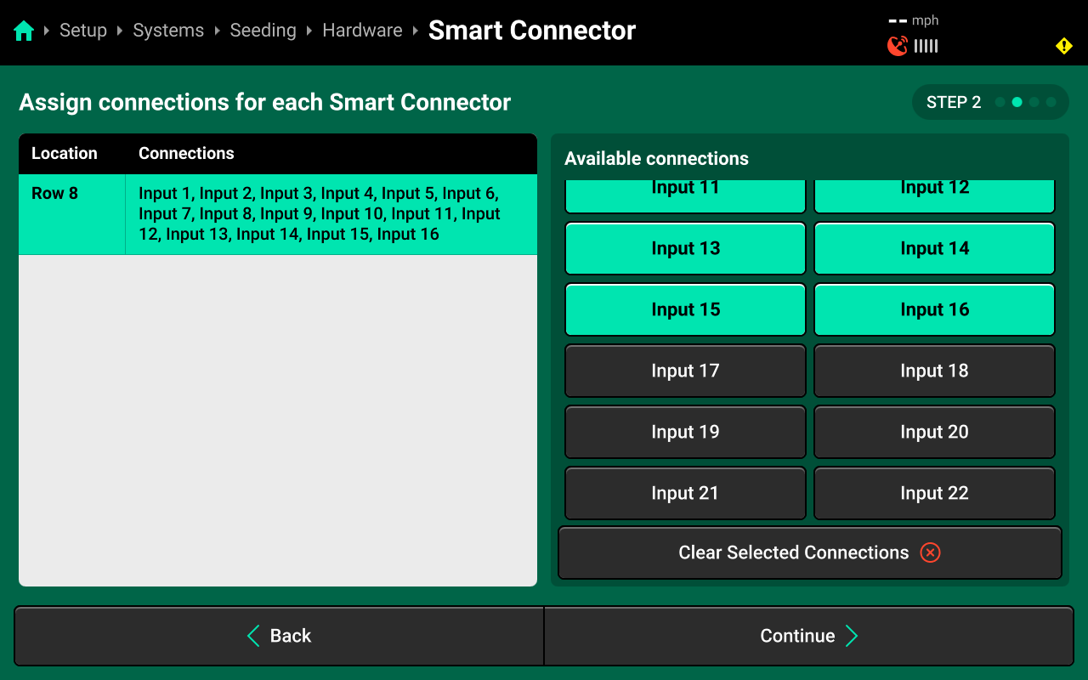Viewport: 1088px width, 680px height.
Task: Deselect Input 13 connection
Action: pyautogui.click(x=685, y=248)
